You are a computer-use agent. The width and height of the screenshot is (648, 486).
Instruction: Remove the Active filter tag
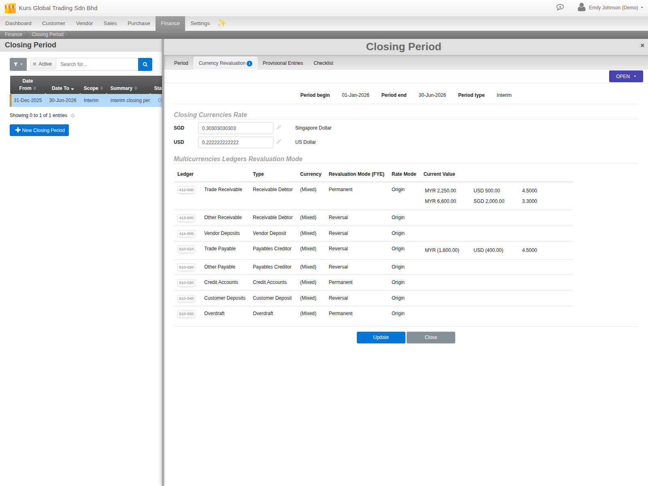coord(35,64)
